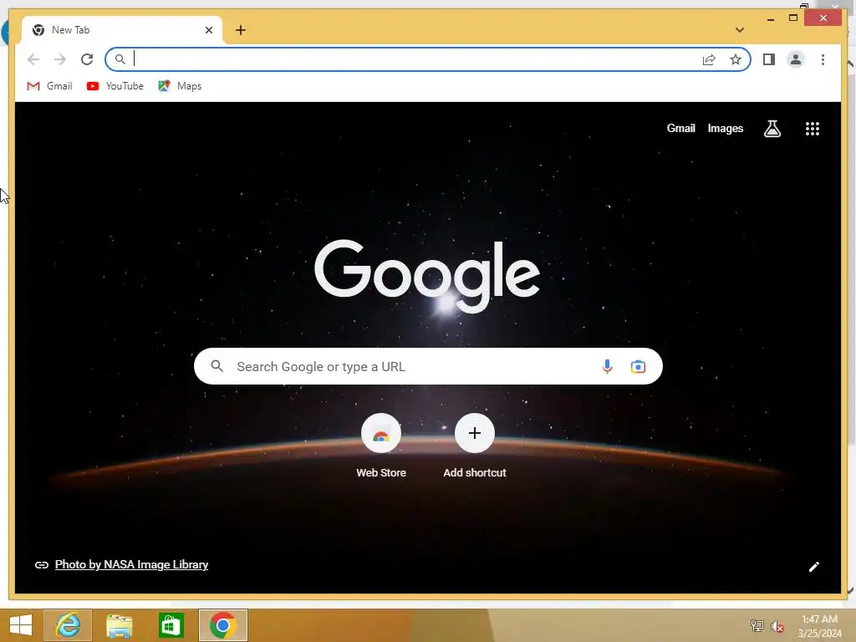The height and width of the screenshot is (642, 856).
Task: Open the Google apps grid
Action: pos(813,129)
